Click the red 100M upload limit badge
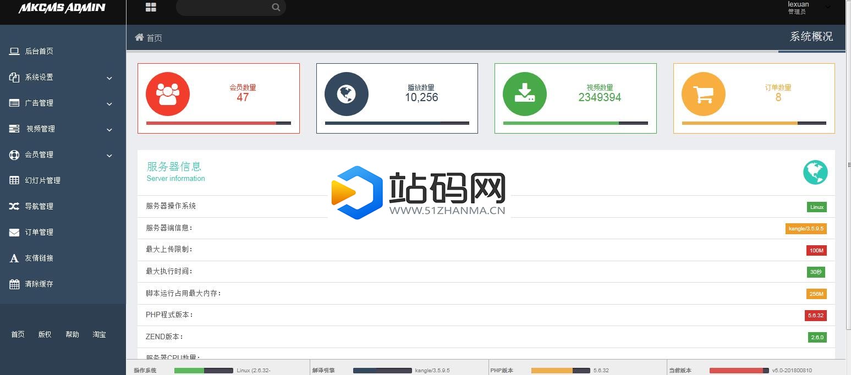 [816, 251]
